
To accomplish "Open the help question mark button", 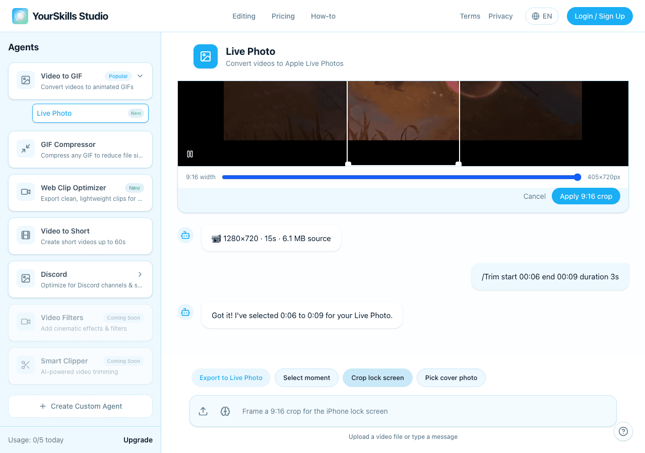I will pyautogui.click(x=623, y=431).
